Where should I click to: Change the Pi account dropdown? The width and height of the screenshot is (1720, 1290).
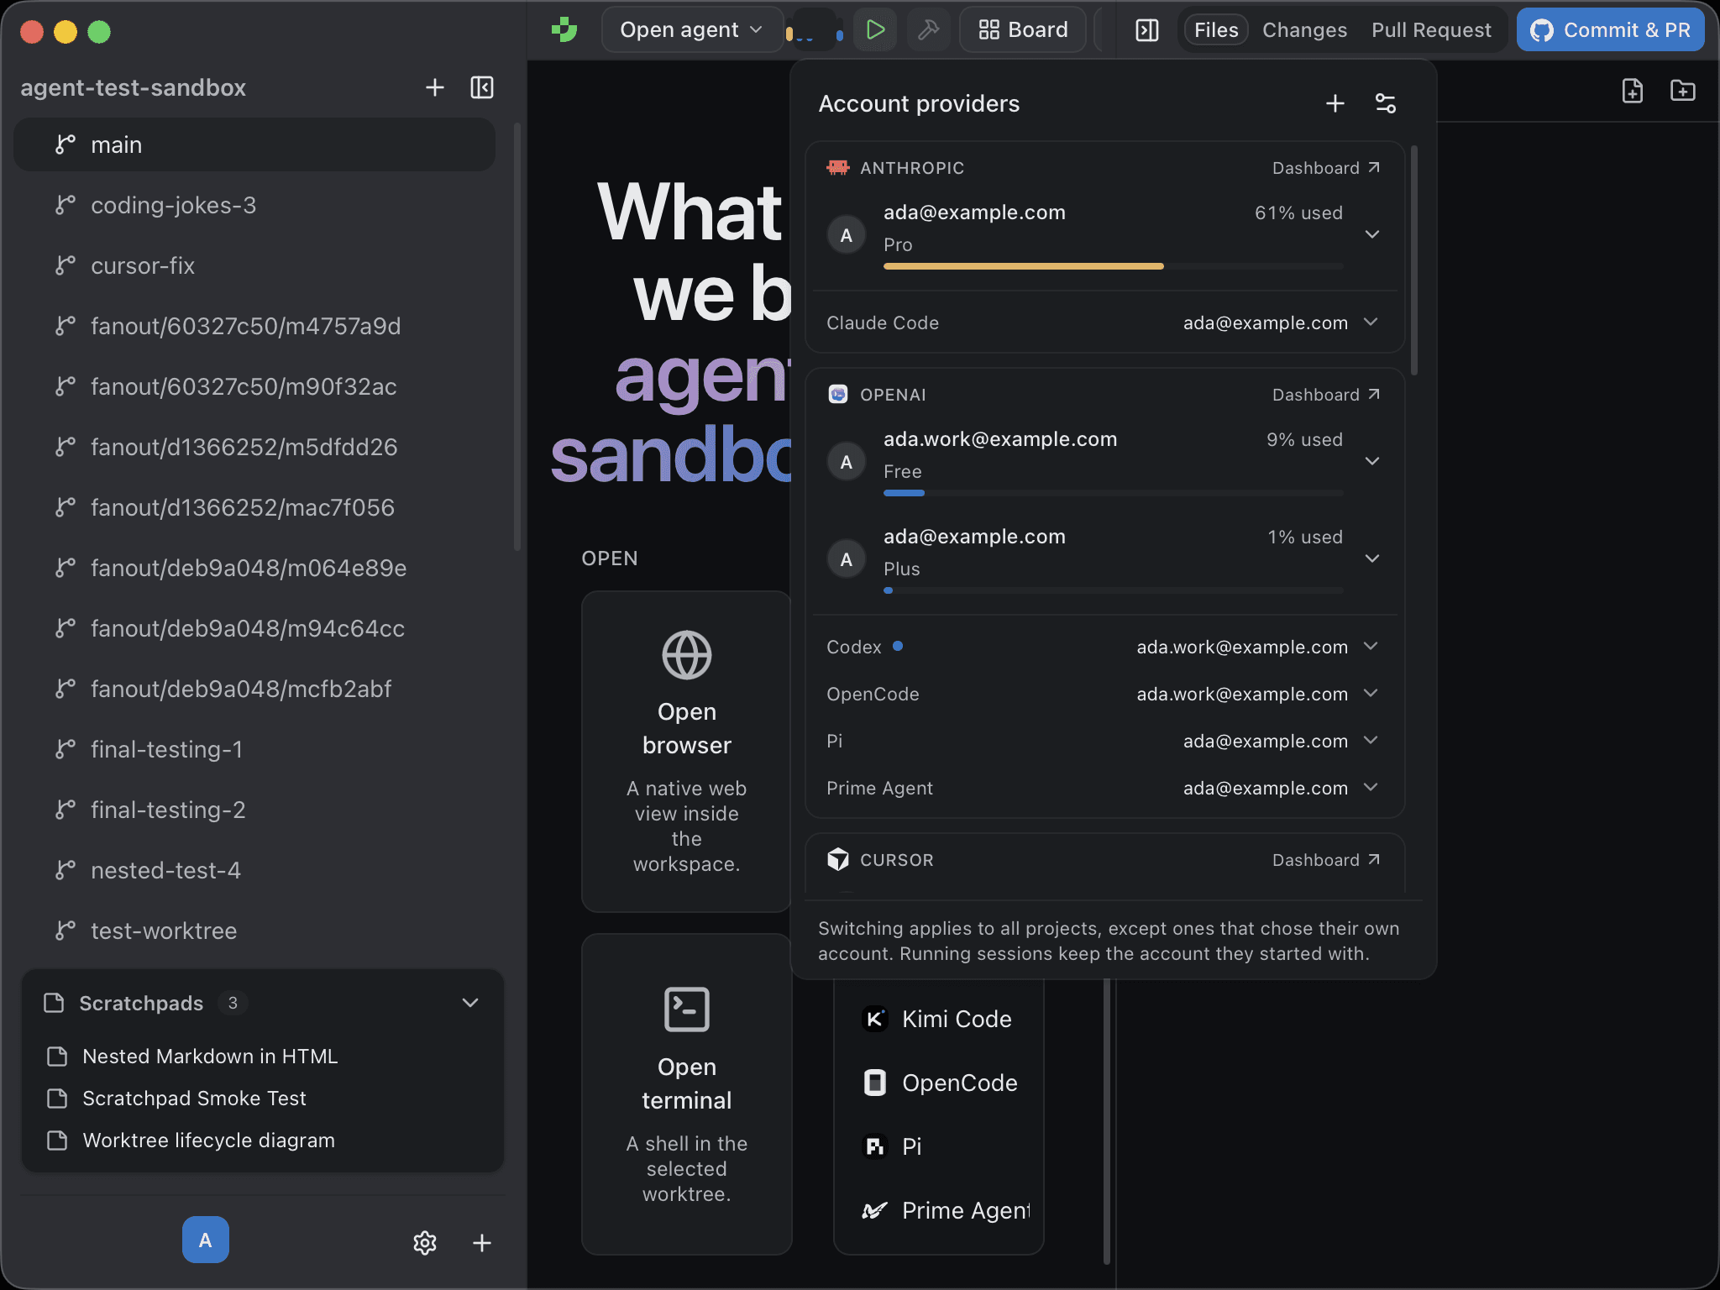pyautogui.click(x=1282, y=741)
